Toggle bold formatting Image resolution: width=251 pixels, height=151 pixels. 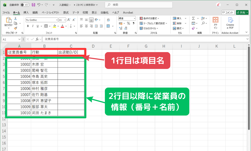[x=28, y=26]
